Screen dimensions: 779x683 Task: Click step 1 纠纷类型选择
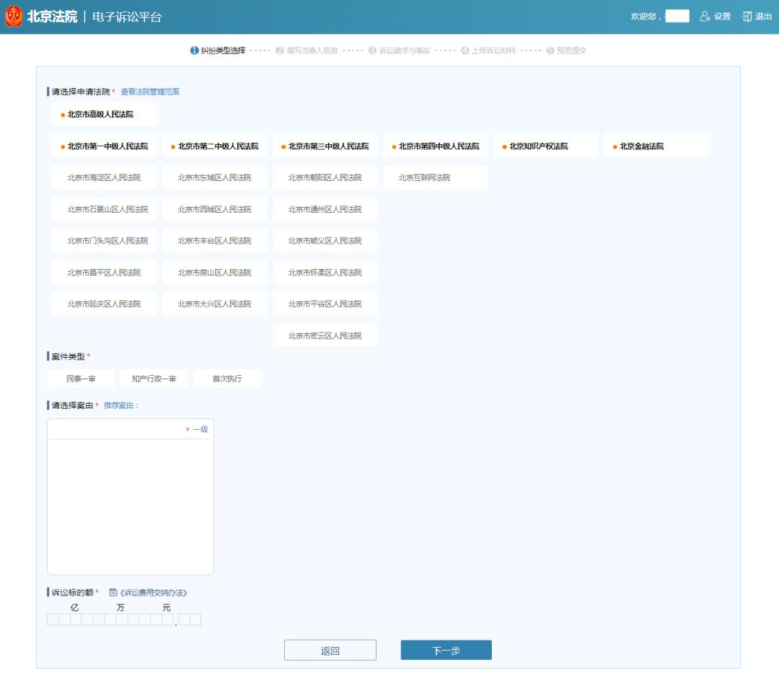pos(218,50)
